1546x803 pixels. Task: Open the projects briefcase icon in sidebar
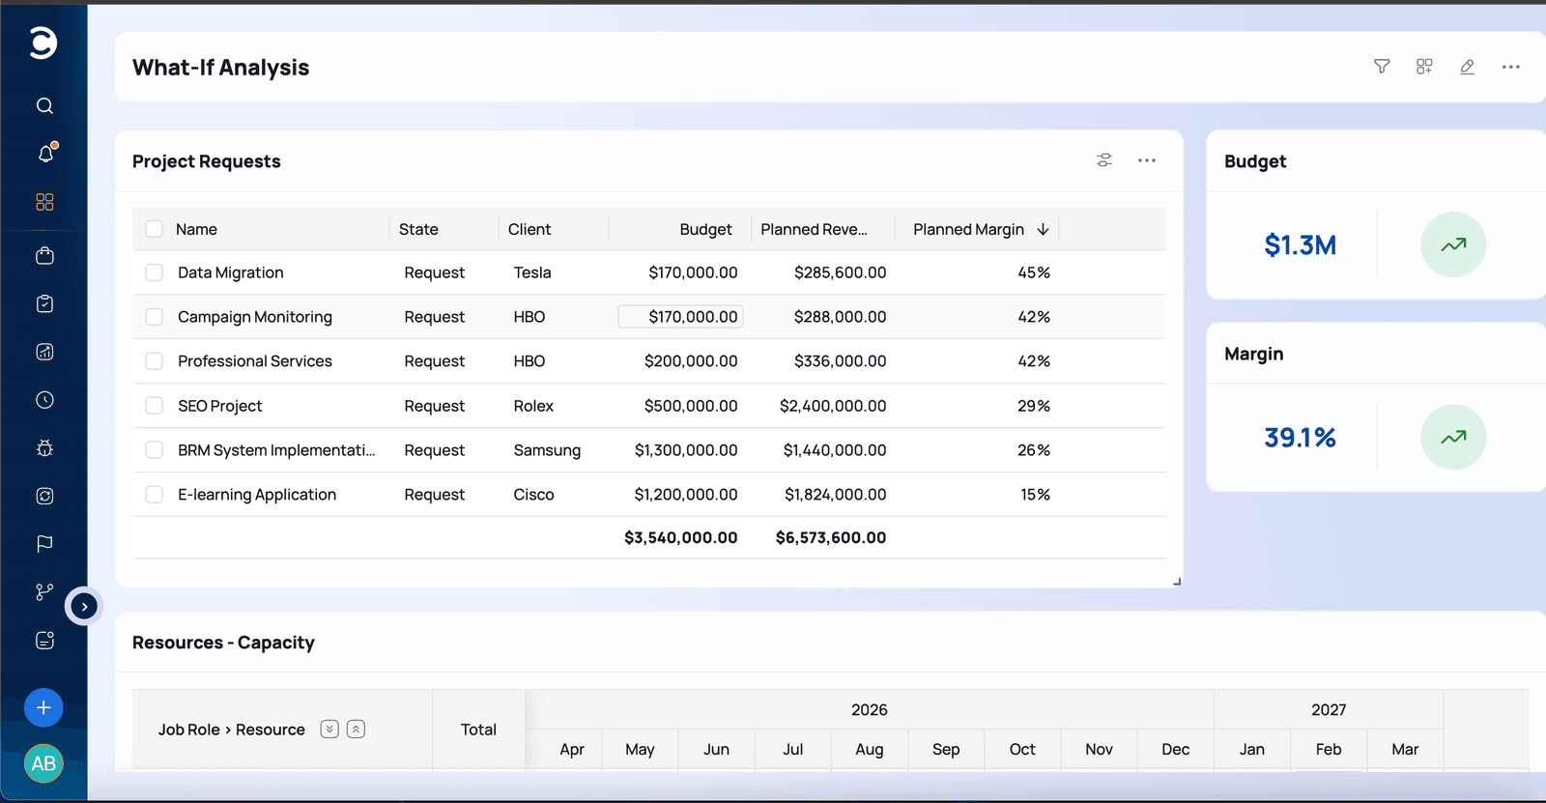(x=44, y=255)
